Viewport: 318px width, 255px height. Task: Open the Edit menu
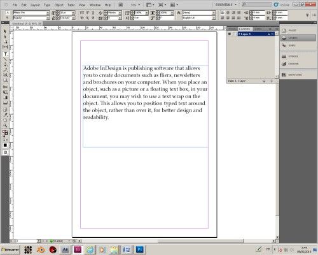click(24, 4)
